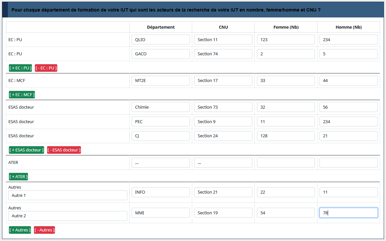Viewport: 386px width, 241px height.
Task: Click the empty ATER Femme number field
Action: tap(286, 163)
